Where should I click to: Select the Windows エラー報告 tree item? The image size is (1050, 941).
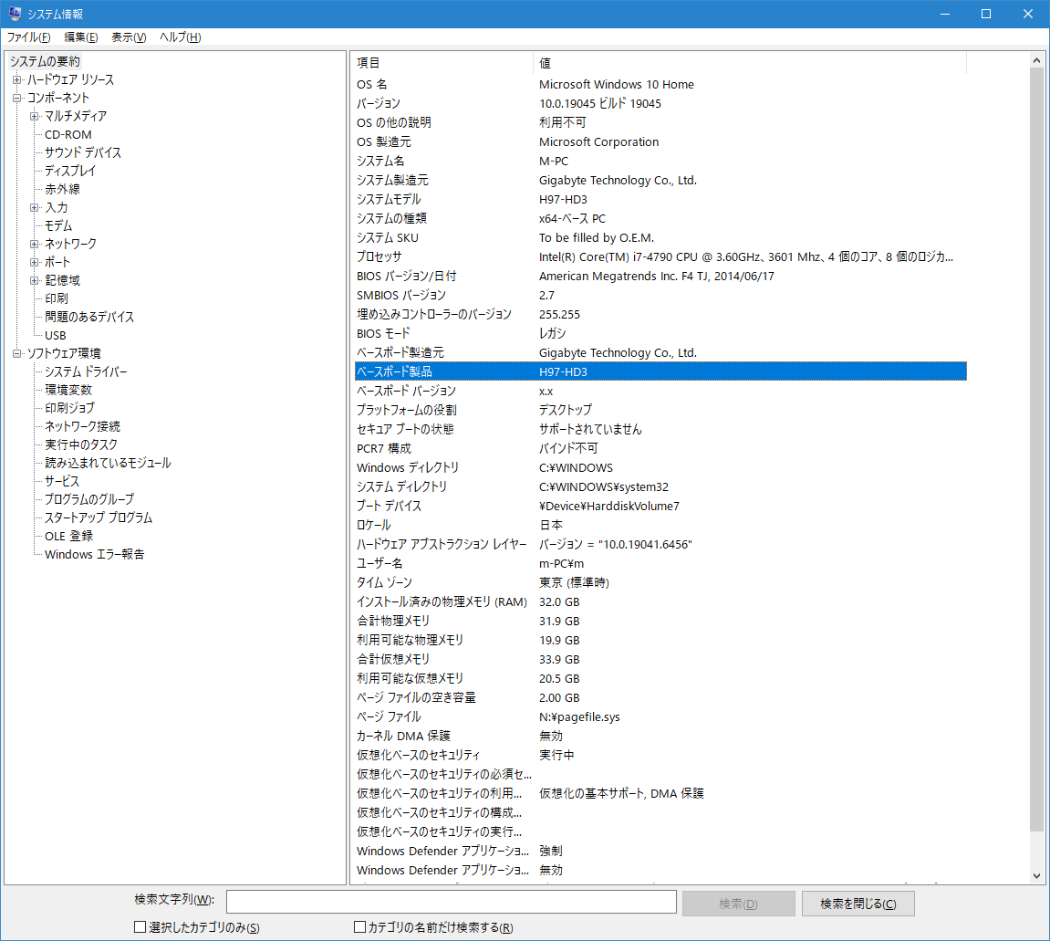pos(95,555)
